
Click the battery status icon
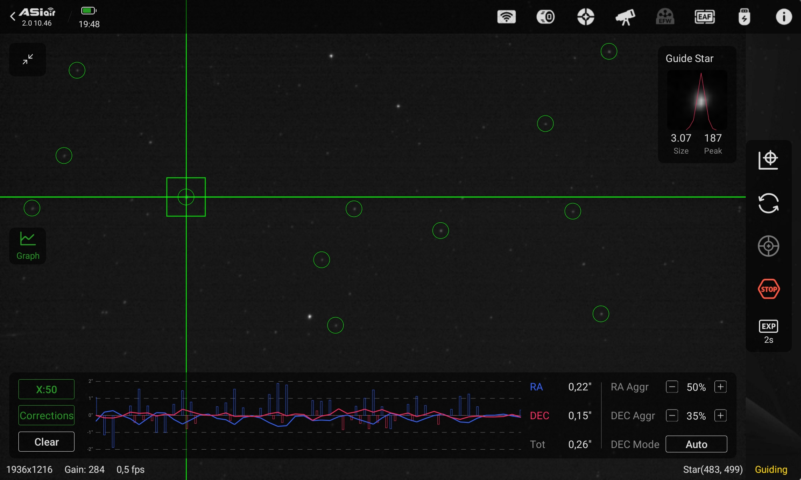pos(89,10)
